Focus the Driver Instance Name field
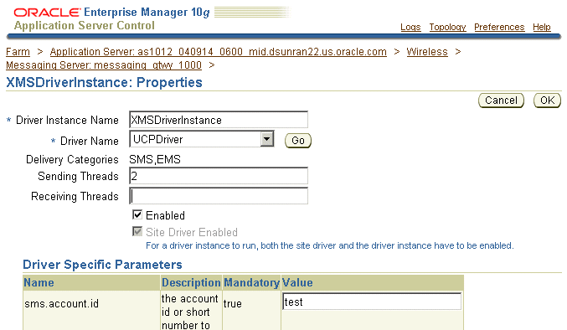 click(219, 120)
